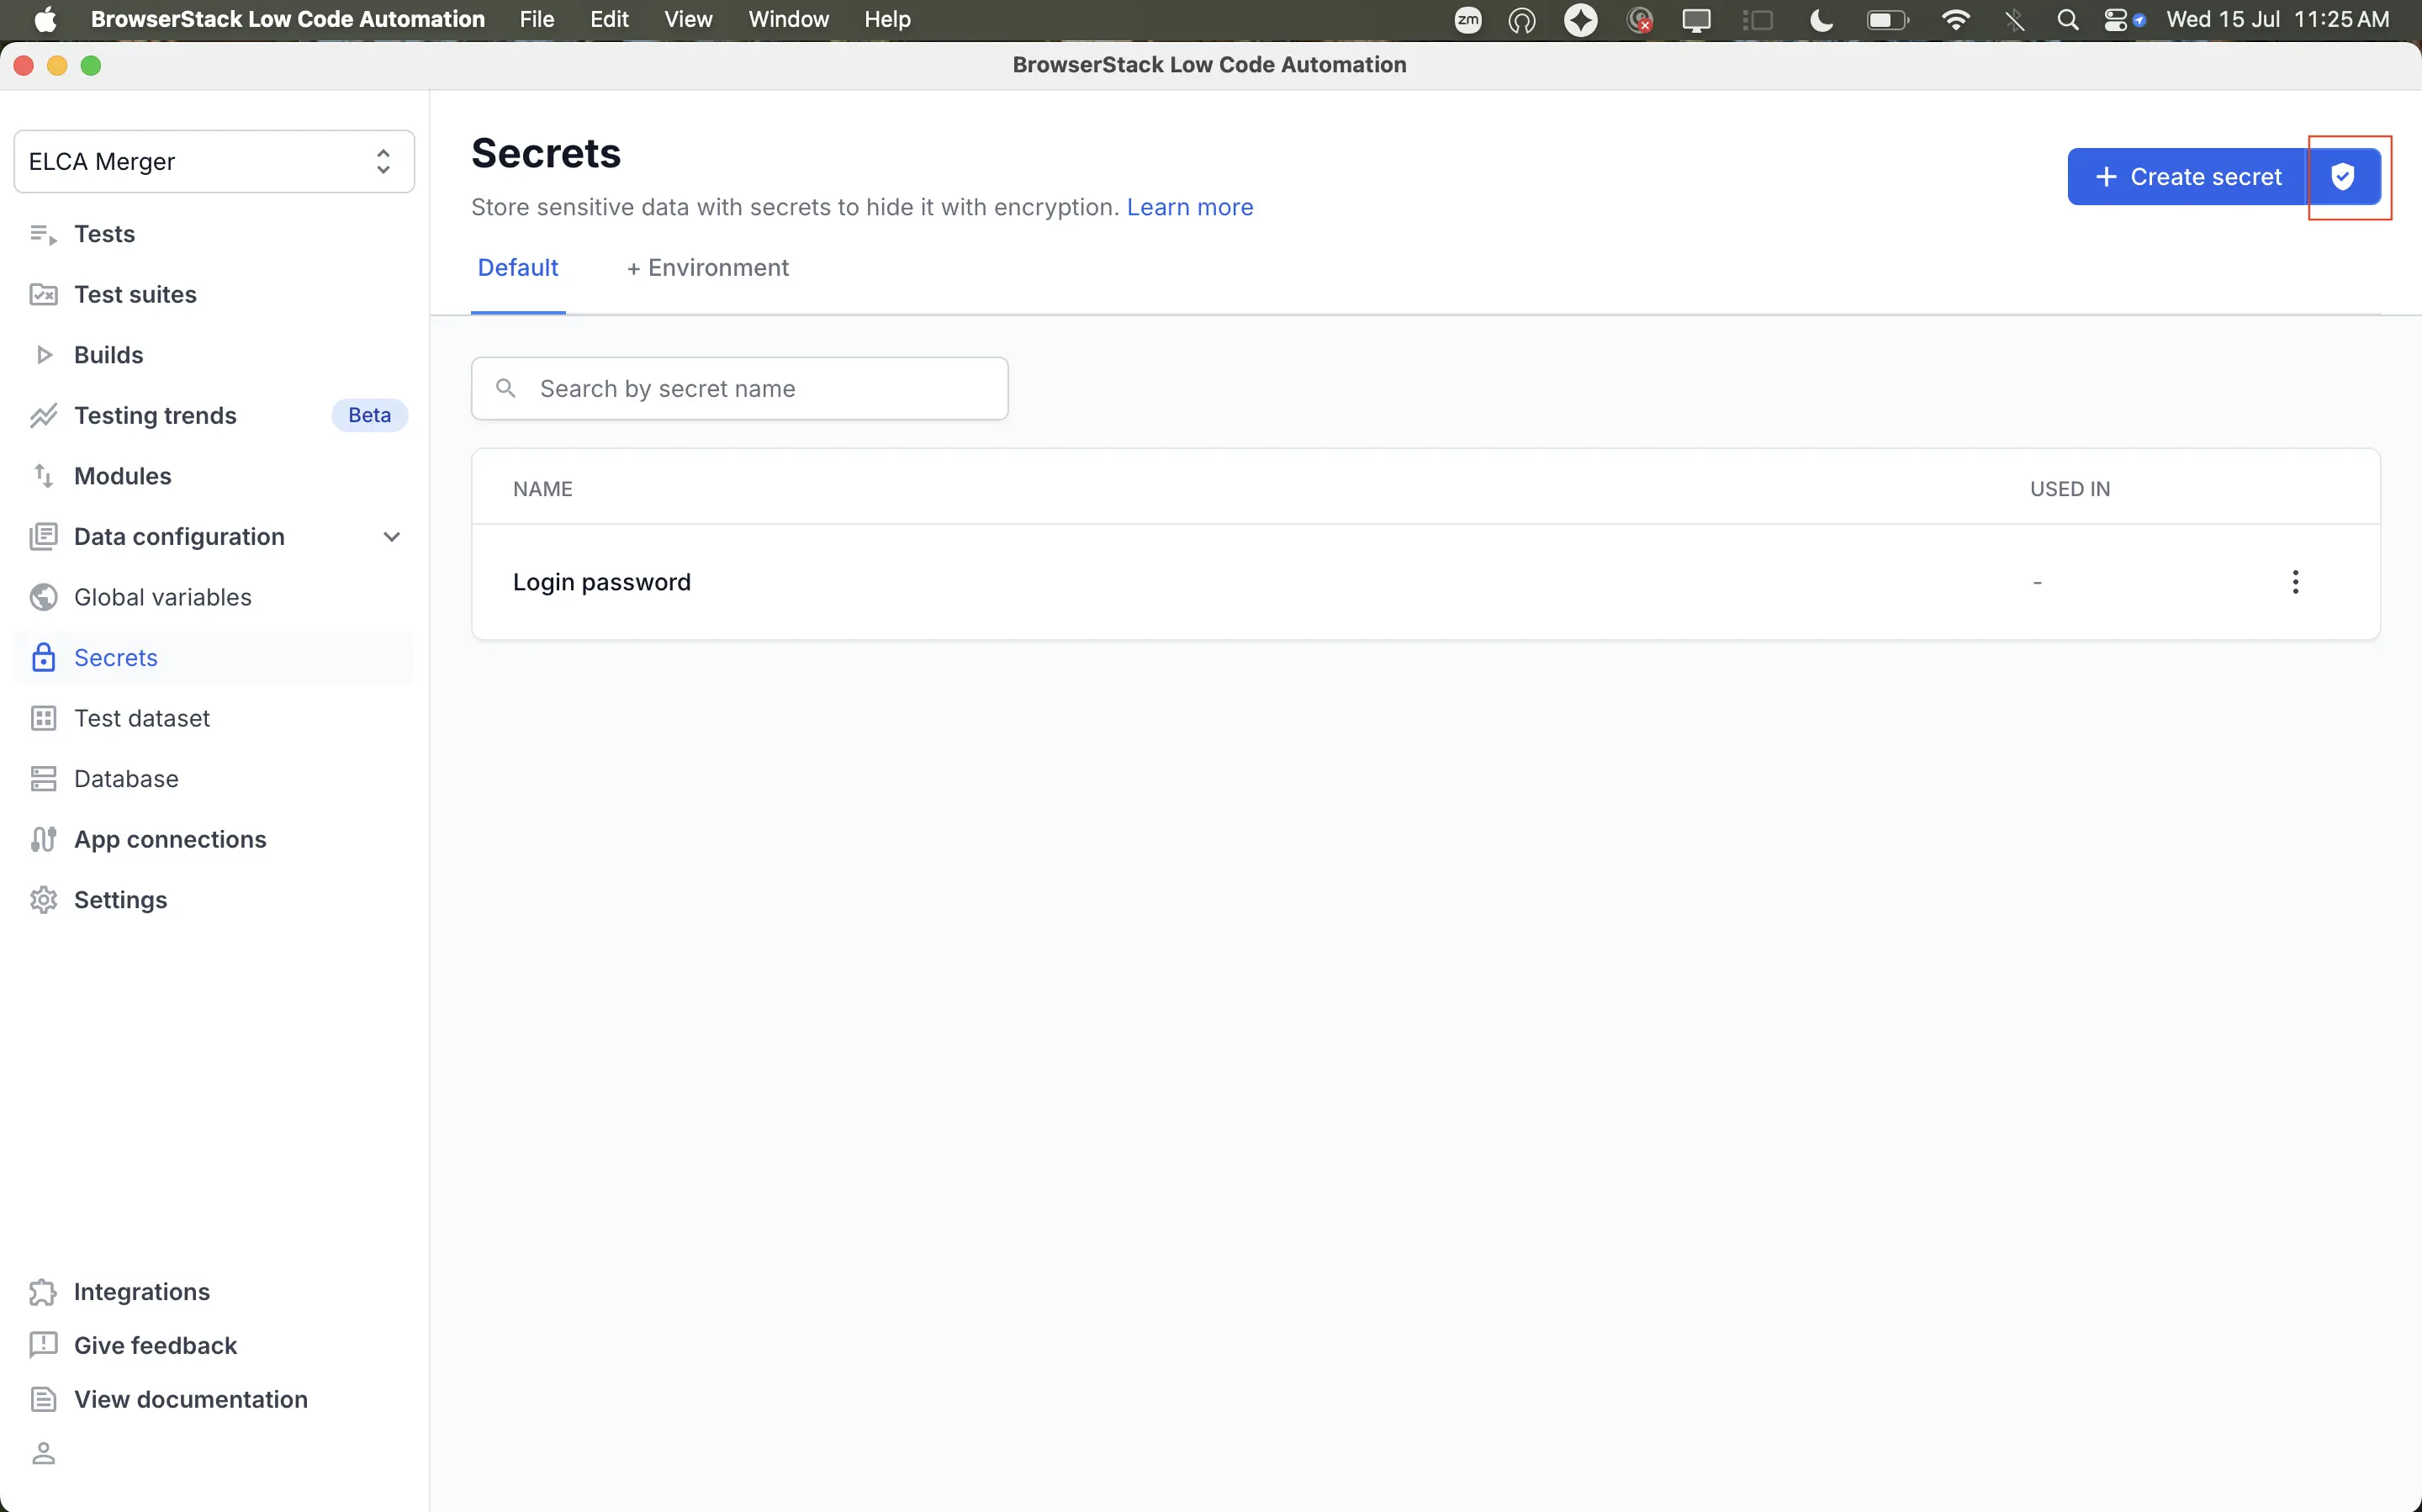Open the Tests section icon in sidebar

click(x=43, y=234)
